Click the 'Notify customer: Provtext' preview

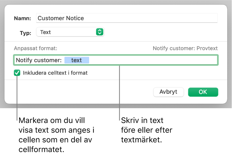click(x=185, y=48)
